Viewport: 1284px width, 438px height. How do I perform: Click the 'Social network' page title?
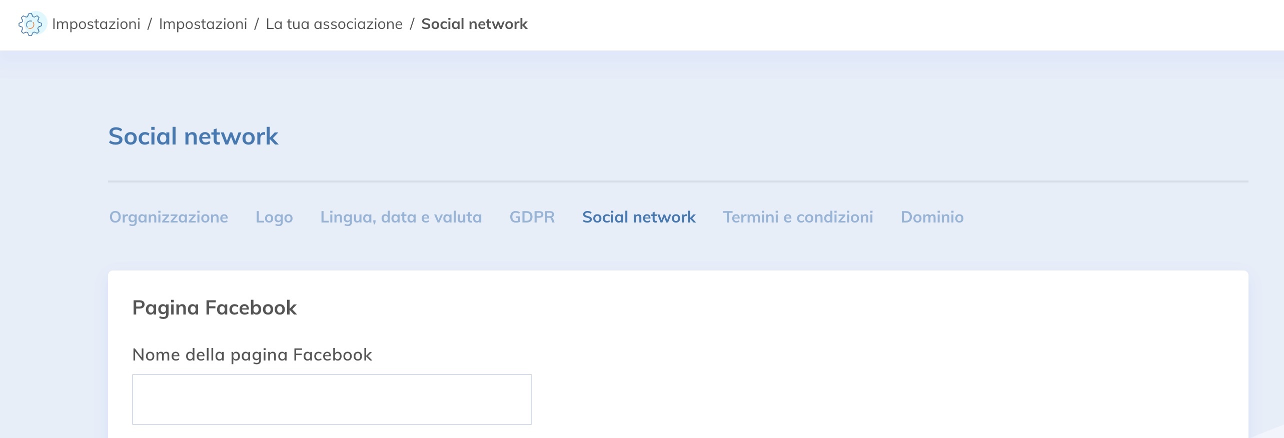194,135
